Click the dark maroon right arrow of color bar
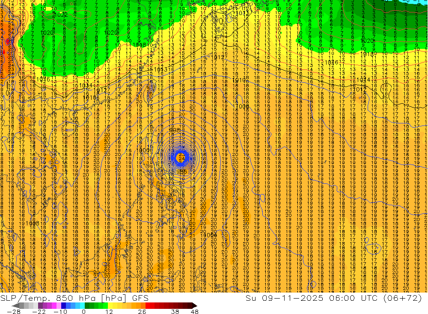Viewport: 428px width, 314px height. coord(195,306)
